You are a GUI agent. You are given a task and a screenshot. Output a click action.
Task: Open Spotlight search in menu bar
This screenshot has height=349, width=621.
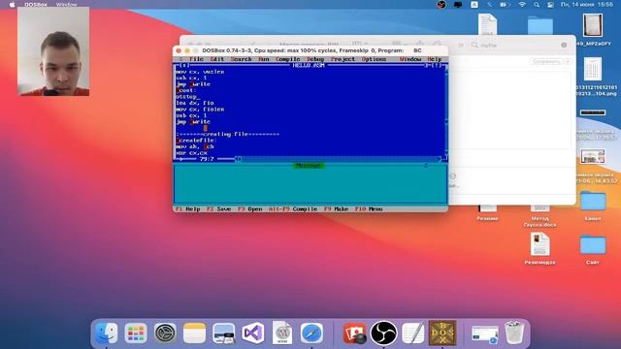(537, 4)
